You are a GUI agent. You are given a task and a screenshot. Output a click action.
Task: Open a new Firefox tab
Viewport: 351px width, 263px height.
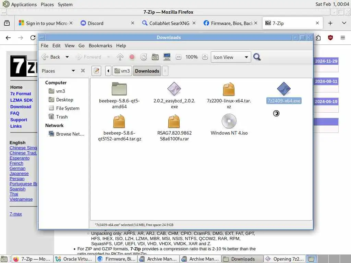pos(330,23)
